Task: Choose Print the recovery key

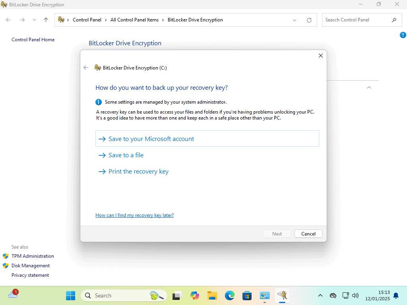Action: [138, 172]
